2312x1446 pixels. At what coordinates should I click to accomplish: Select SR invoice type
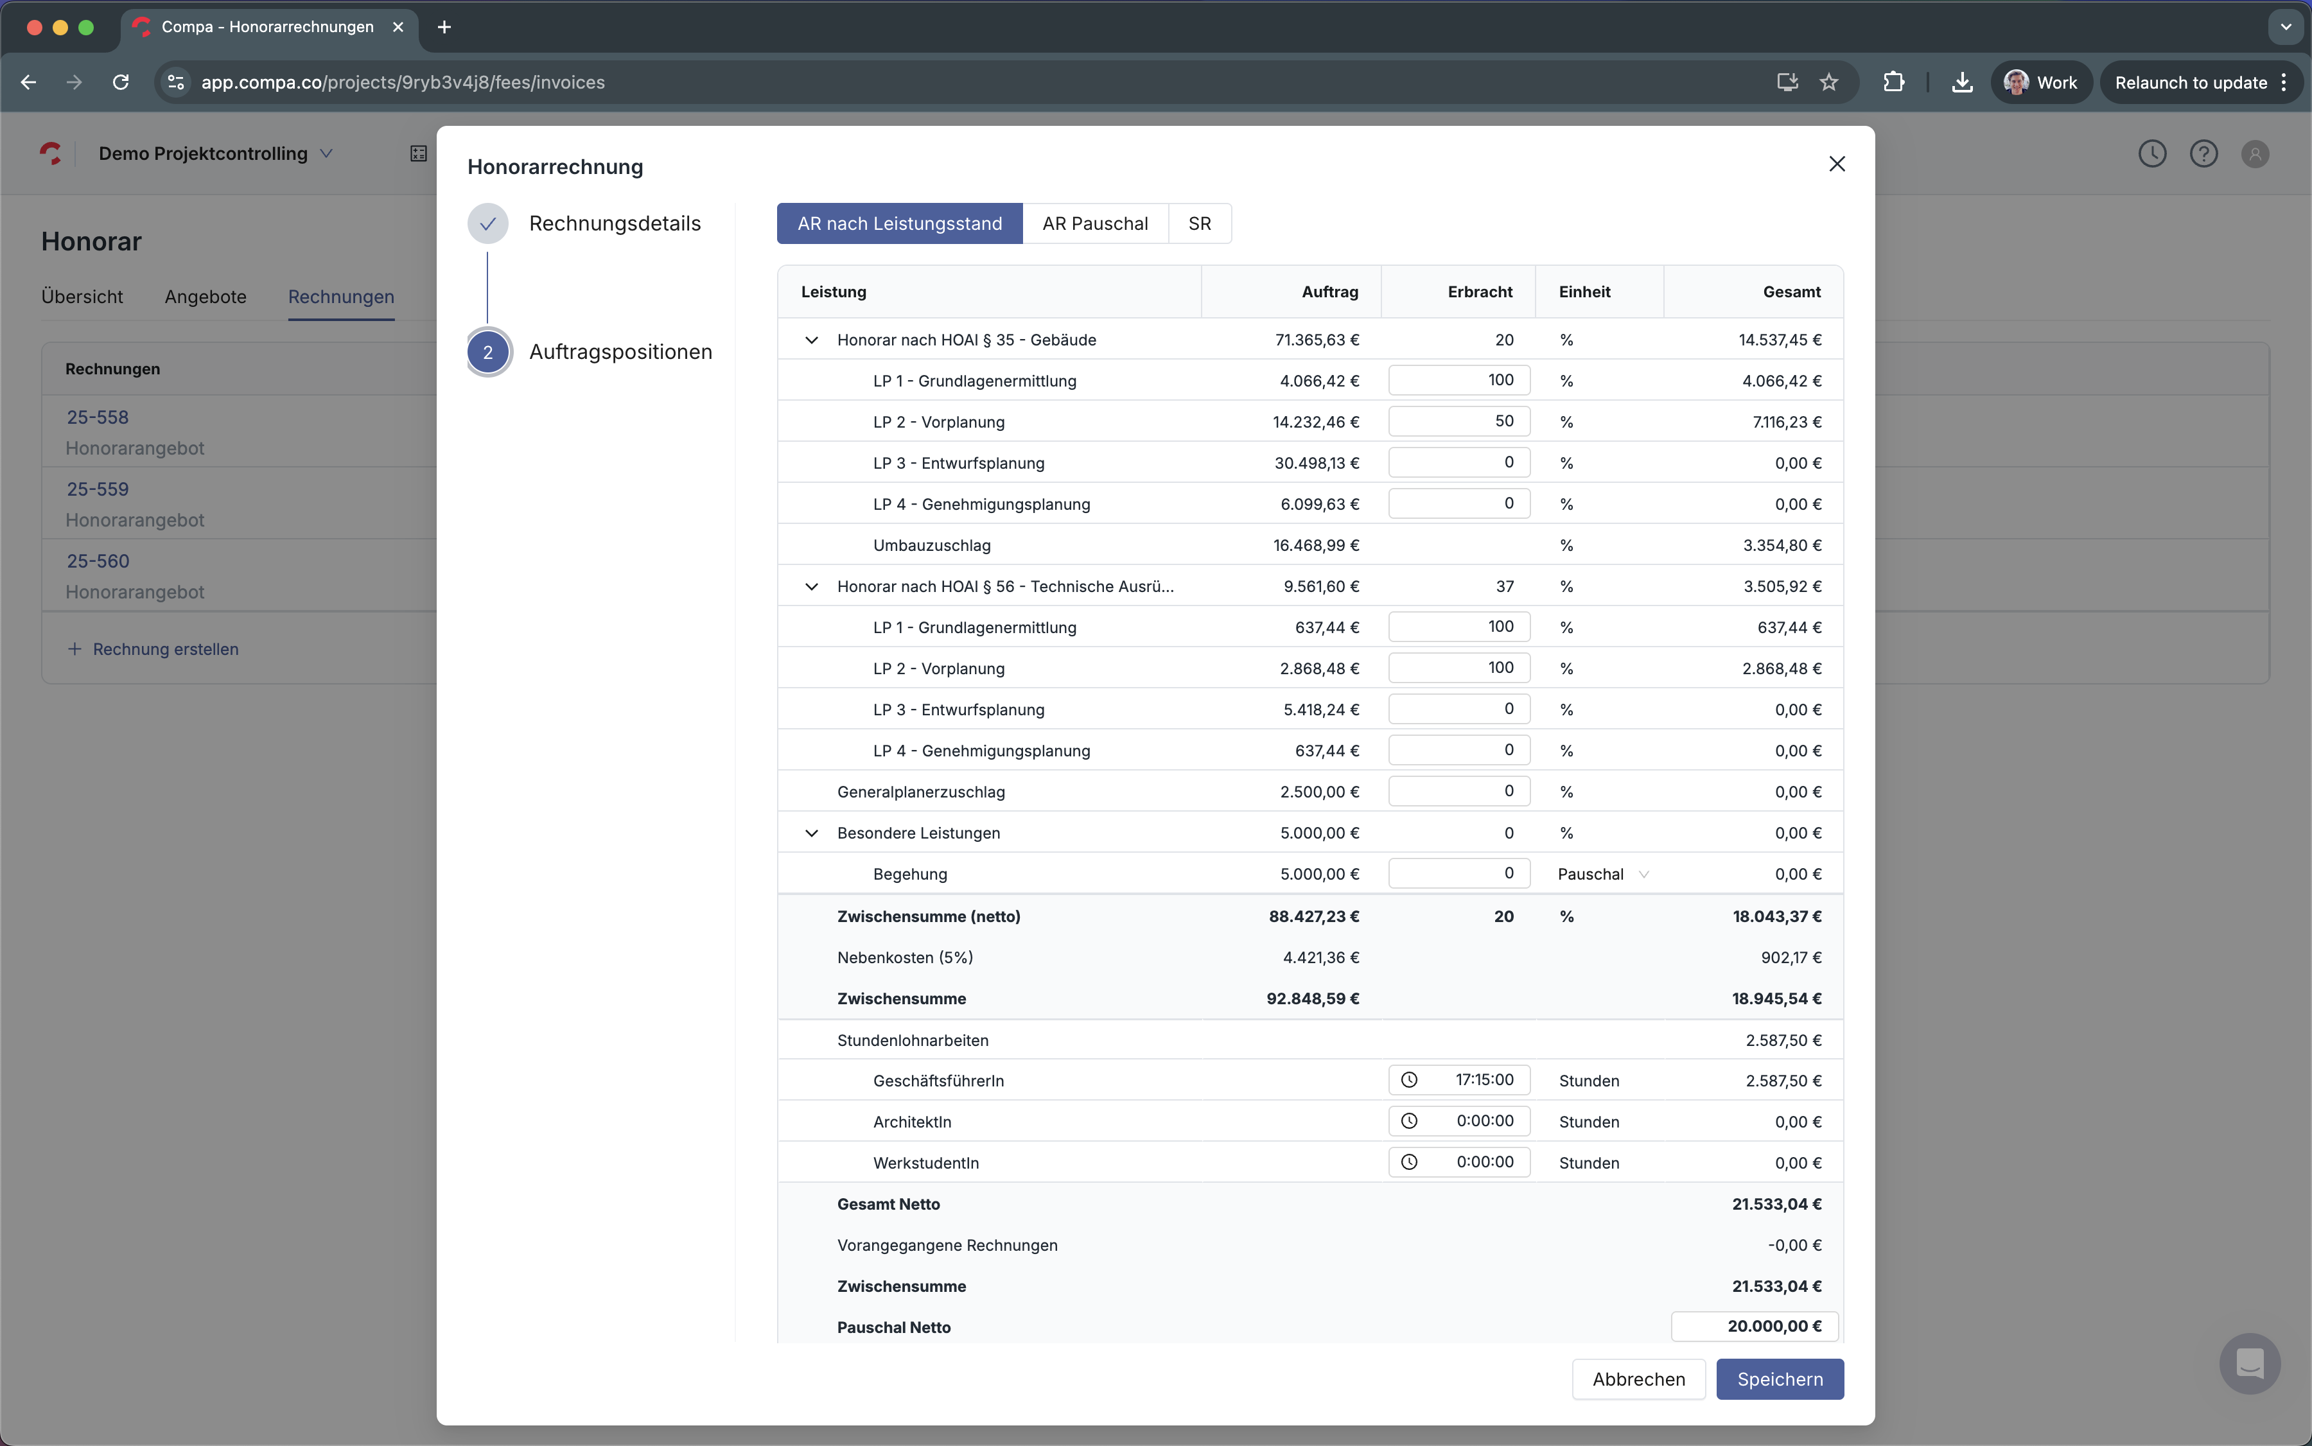point(1198,224)
